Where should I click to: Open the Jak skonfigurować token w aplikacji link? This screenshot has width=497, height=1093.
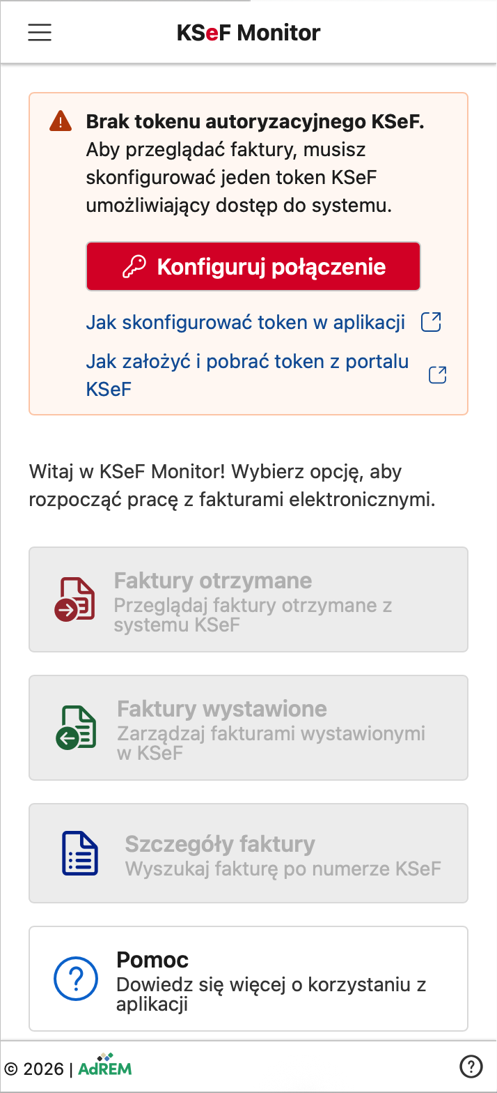246,322
